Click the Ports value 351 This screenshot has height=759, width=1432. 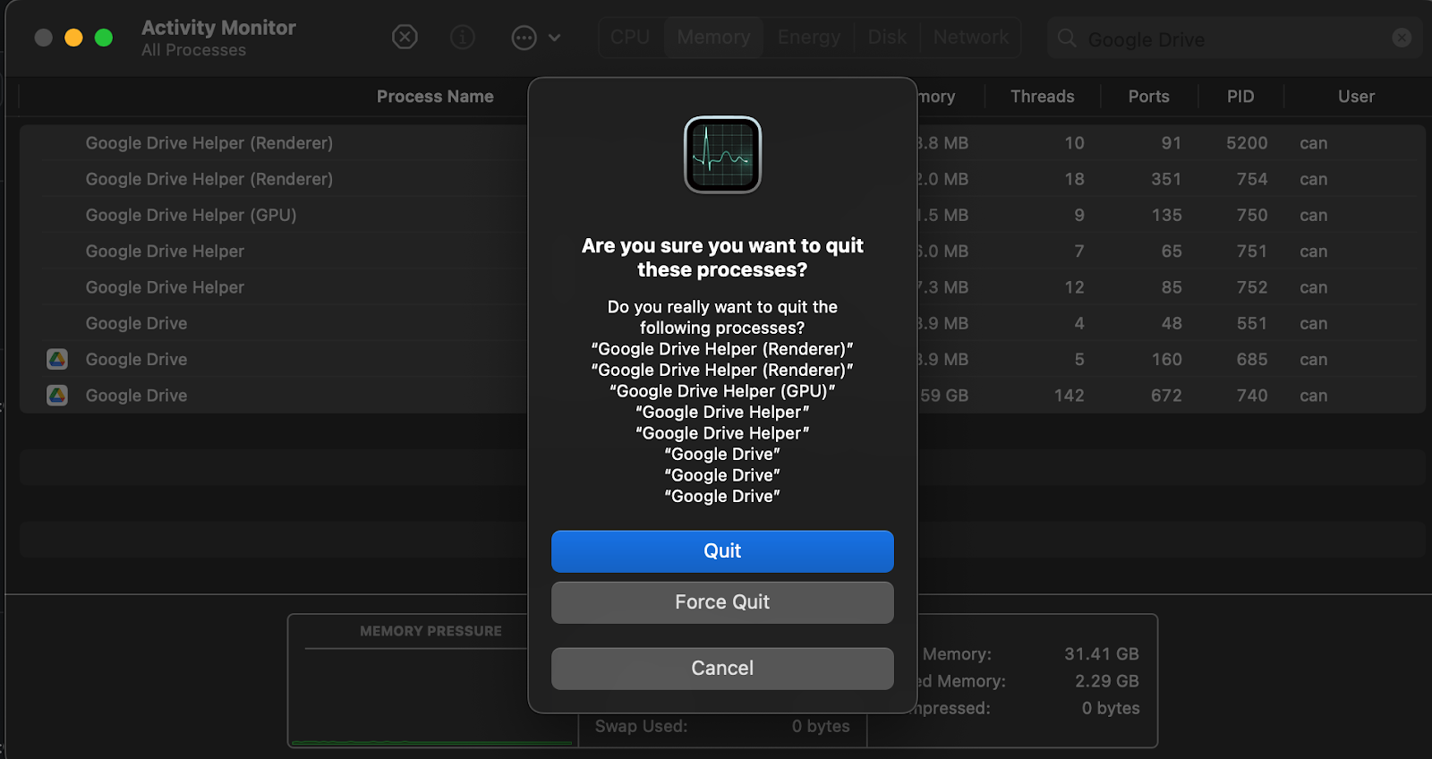click(x=1166, y=179)
